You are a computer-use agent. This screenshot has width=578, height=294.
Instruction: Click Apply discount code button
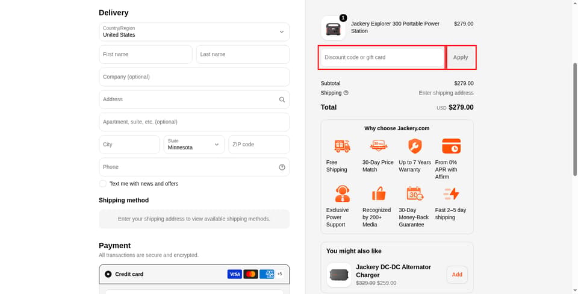pos(461,58)
